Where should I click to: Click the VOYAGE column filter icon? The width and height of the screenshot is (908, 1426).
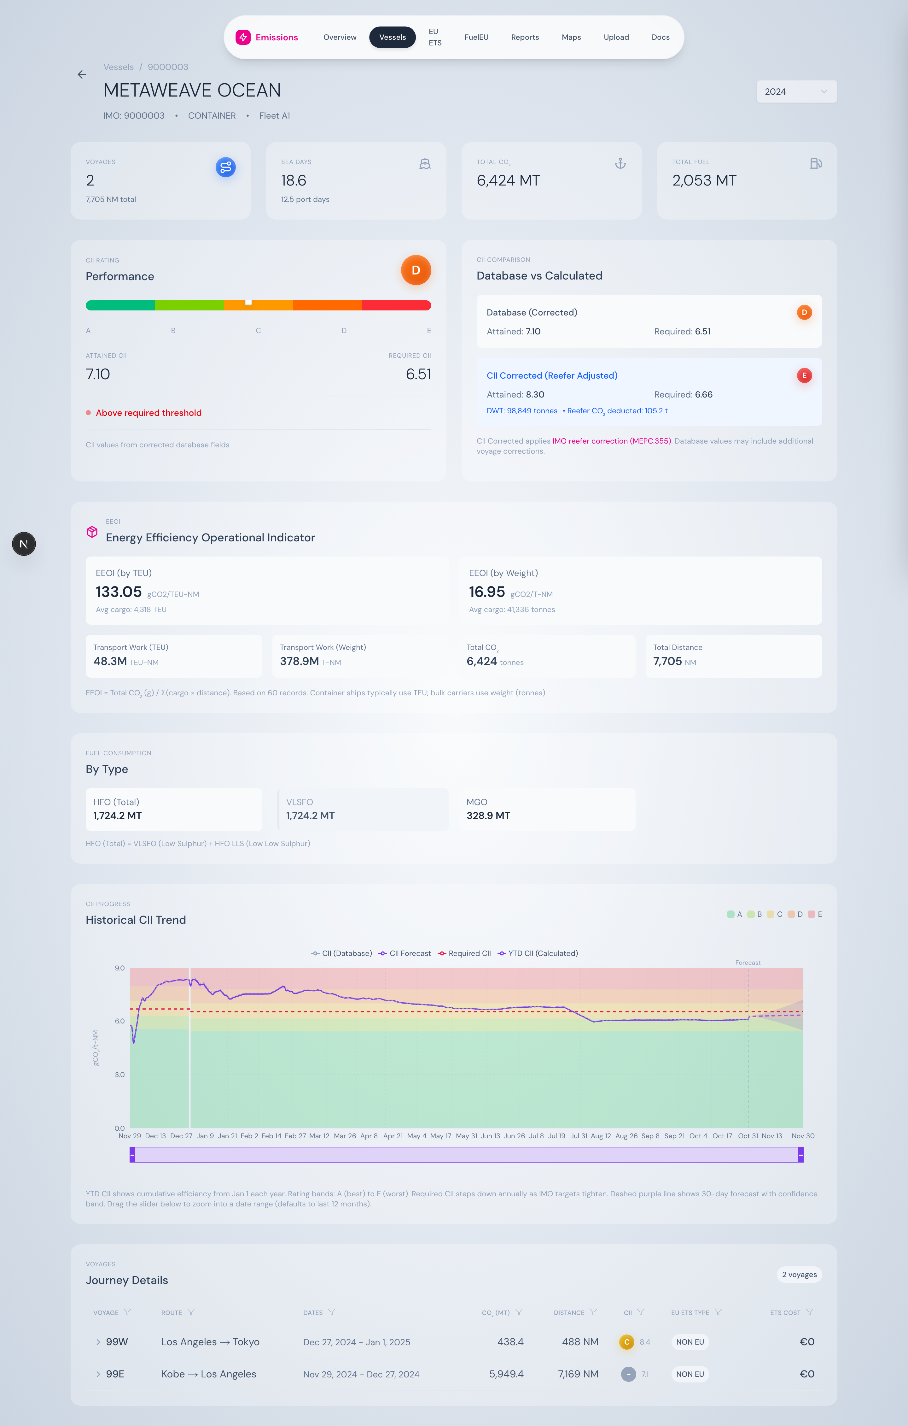click(127, 1312)
